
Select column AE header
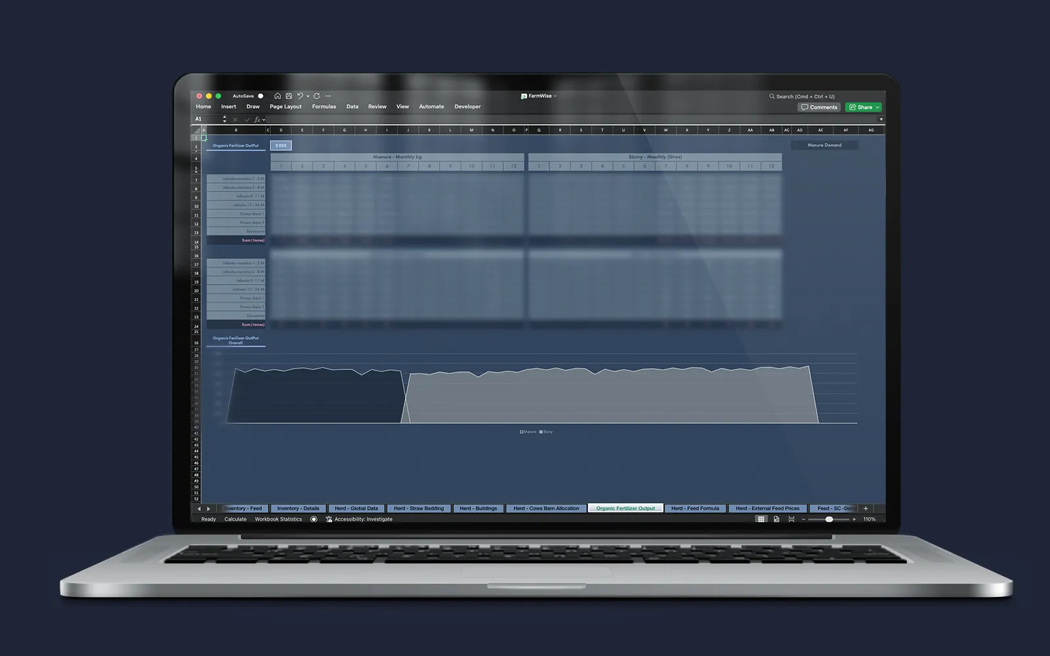820,130
